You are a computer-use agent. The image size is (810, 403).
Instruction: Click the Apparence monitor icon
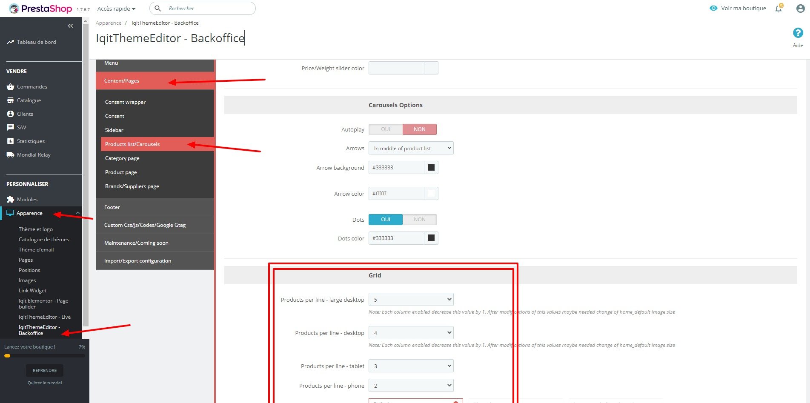click(10, 213)
